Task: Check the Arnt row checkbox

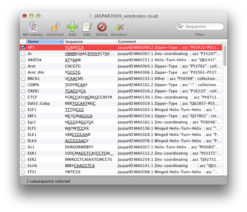Action: (x=23, y=66)
